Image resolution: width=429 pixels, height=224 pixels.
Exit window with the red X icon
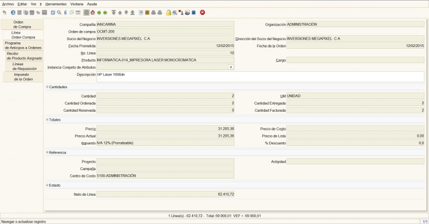coord(203,12)
